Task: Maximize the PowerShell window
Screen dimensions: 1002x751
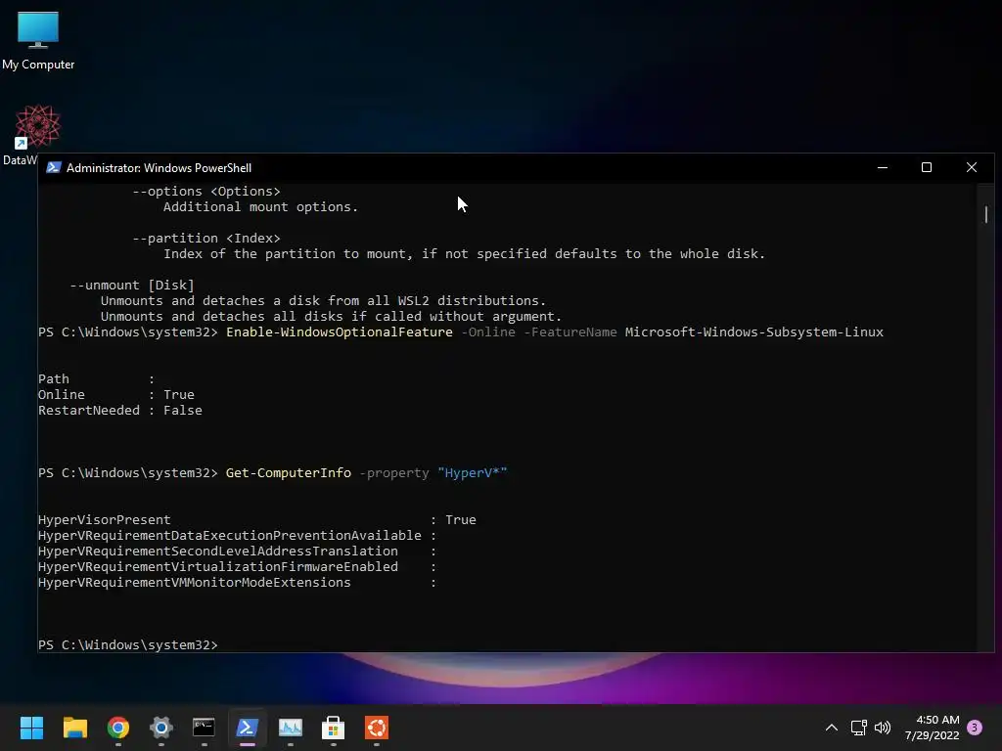Action: point(927,167)
